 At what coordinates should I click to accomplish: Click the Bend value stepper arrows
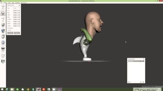[x=19, y=13]
